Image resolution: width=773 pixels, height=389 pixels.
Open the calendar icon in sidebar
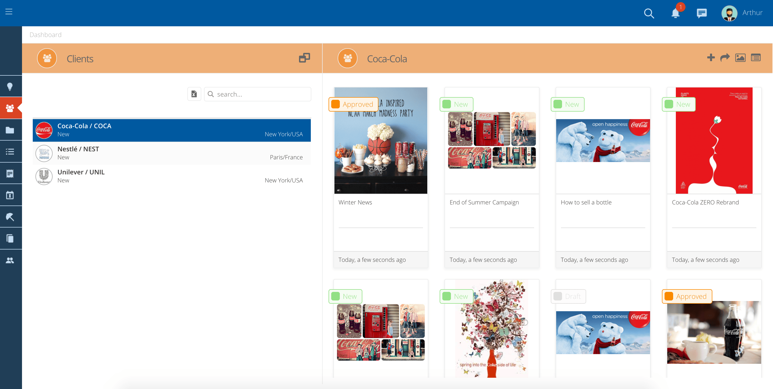pyautogui.click(x=10, y=195)
